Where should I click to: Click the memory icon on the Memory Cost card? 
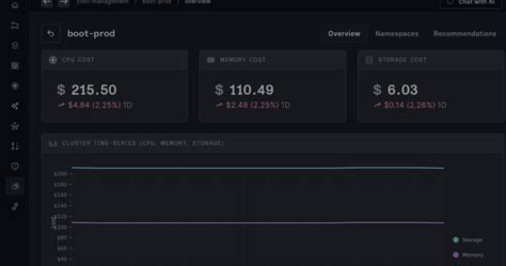pyautogui.click(x=211, y=60)
